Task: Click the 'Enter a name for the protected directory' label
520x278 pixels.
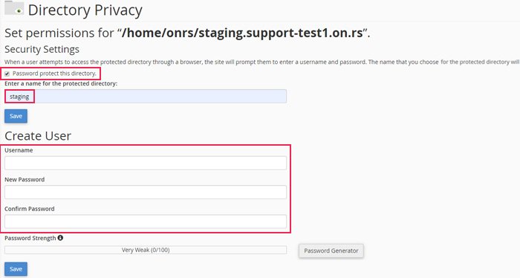Action: (x=61, y=83)
